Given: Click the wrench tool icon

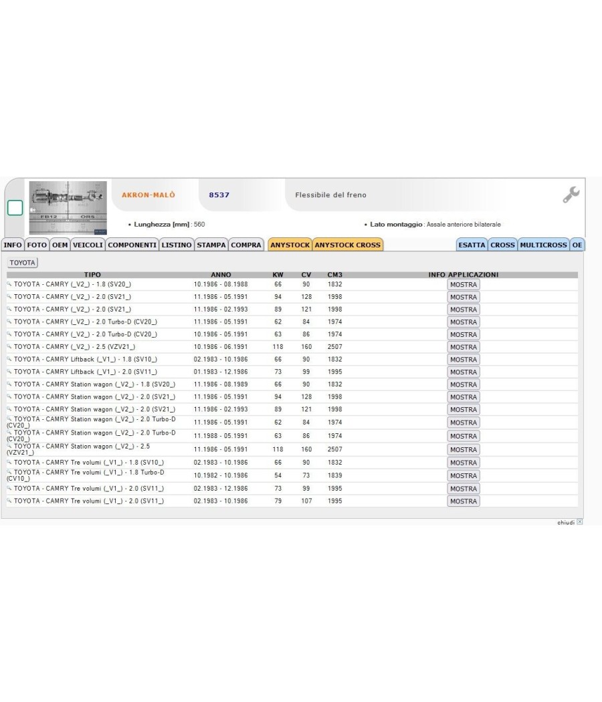Looking at the screenshot, I should 571,195.
